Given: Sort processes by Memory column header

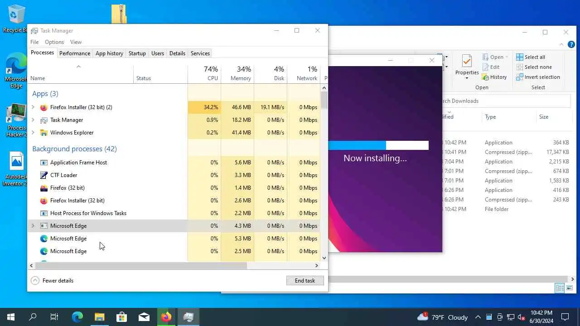Looking at the screenshot, I should click(x=237, y=73).
